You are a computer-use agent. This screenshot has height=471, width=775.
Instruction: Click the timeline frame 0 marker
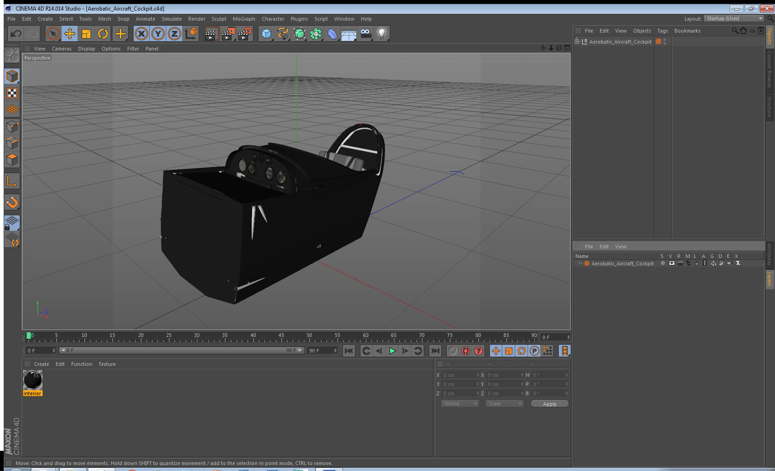29,336
